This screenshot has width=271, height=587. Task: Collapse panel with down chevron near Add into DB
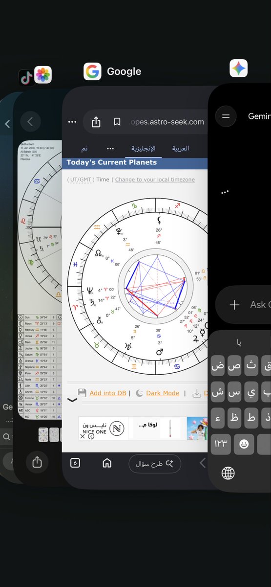[x=72, y=400]
